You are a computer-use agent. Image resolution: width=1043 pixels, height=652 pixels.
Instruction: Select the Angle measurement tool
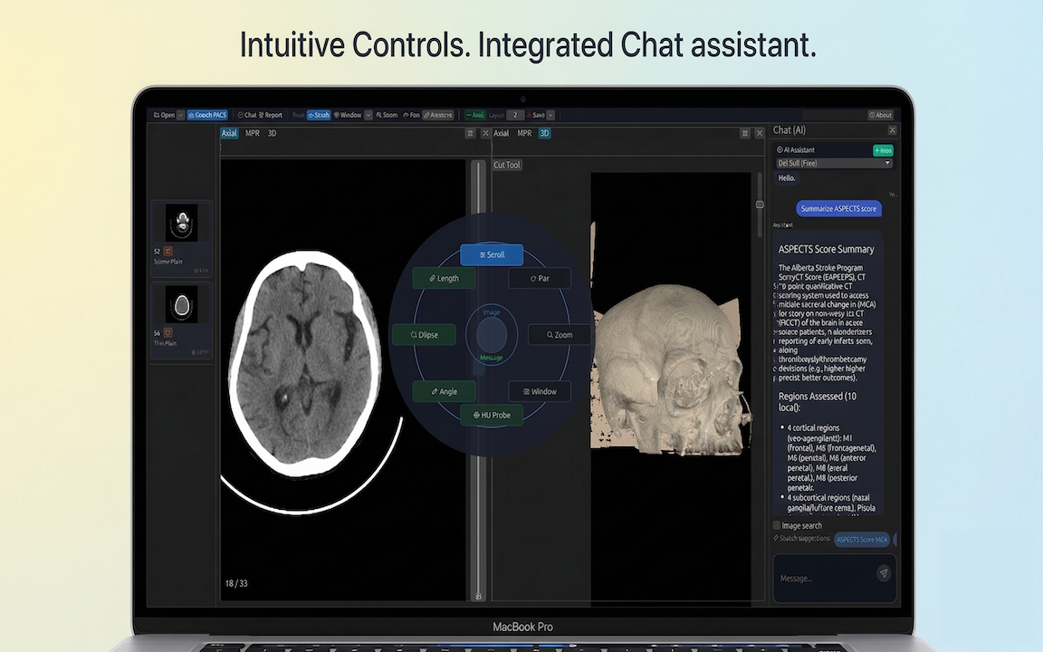(444, 391)
